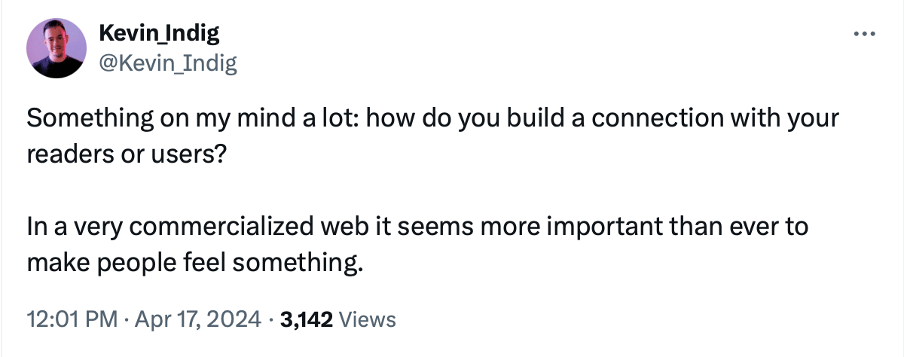Click the @Kevin_Indig handle
Image resolution: width=904 pixels, height=357 pixels.
coord(168,63)
